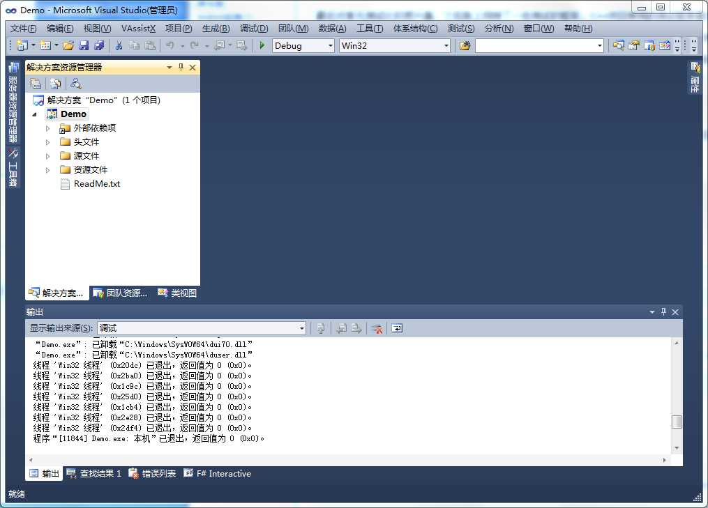Click the Undo arrow icon

(x=170, y=45)
